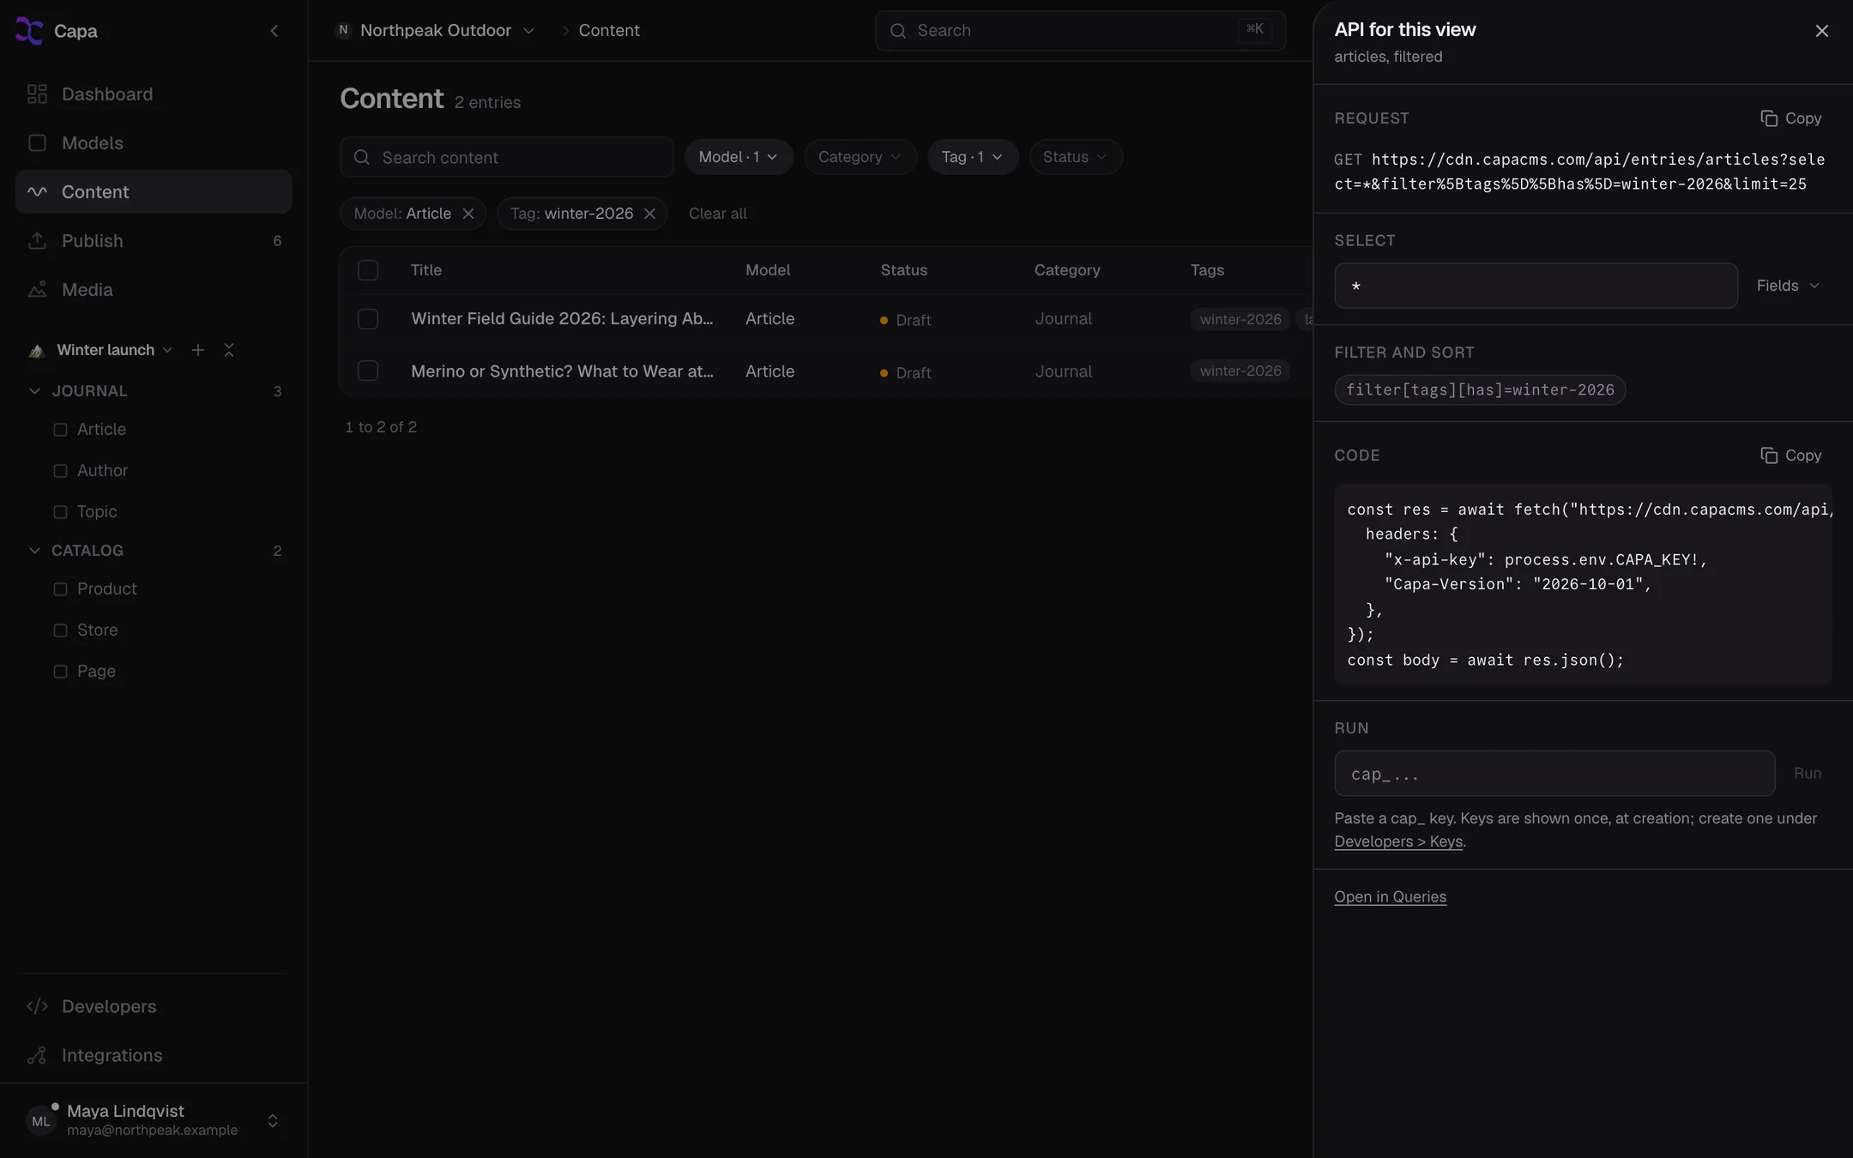Click the Run button
Viewport: 1853px width, 1158px height.
pos(1808,774)
